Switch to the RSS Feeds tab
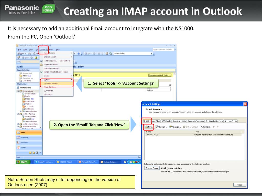Screen dimensions: 262x196 [166, 121]
